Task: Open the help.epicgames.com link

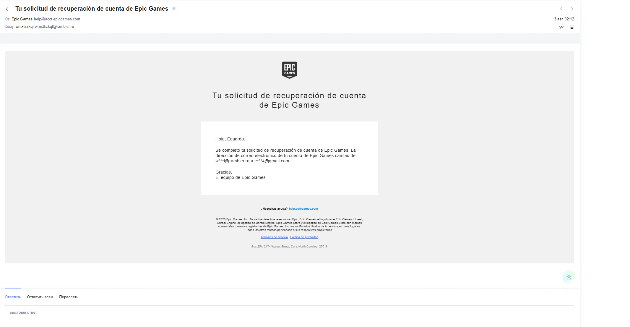Action: tap(303, 209)
